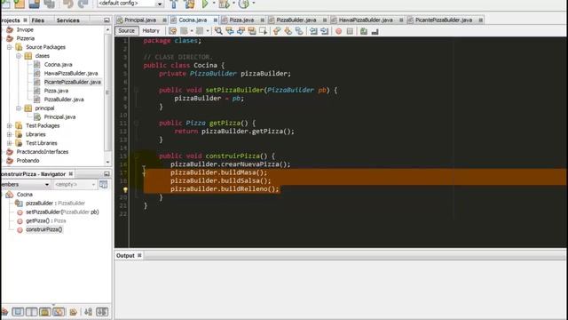Click Toggle Bookmark icon

tap(299, 31)
